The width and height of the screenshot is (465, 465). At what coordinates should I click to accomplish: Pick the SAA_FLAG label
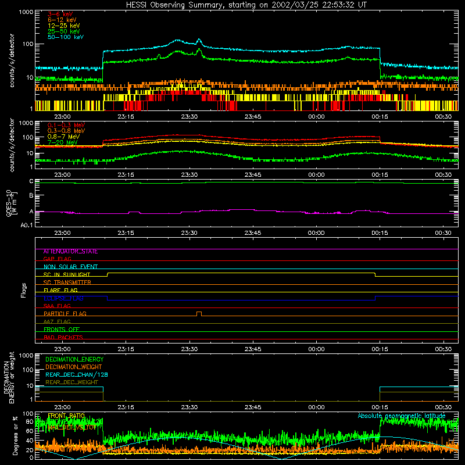[57, 306]
